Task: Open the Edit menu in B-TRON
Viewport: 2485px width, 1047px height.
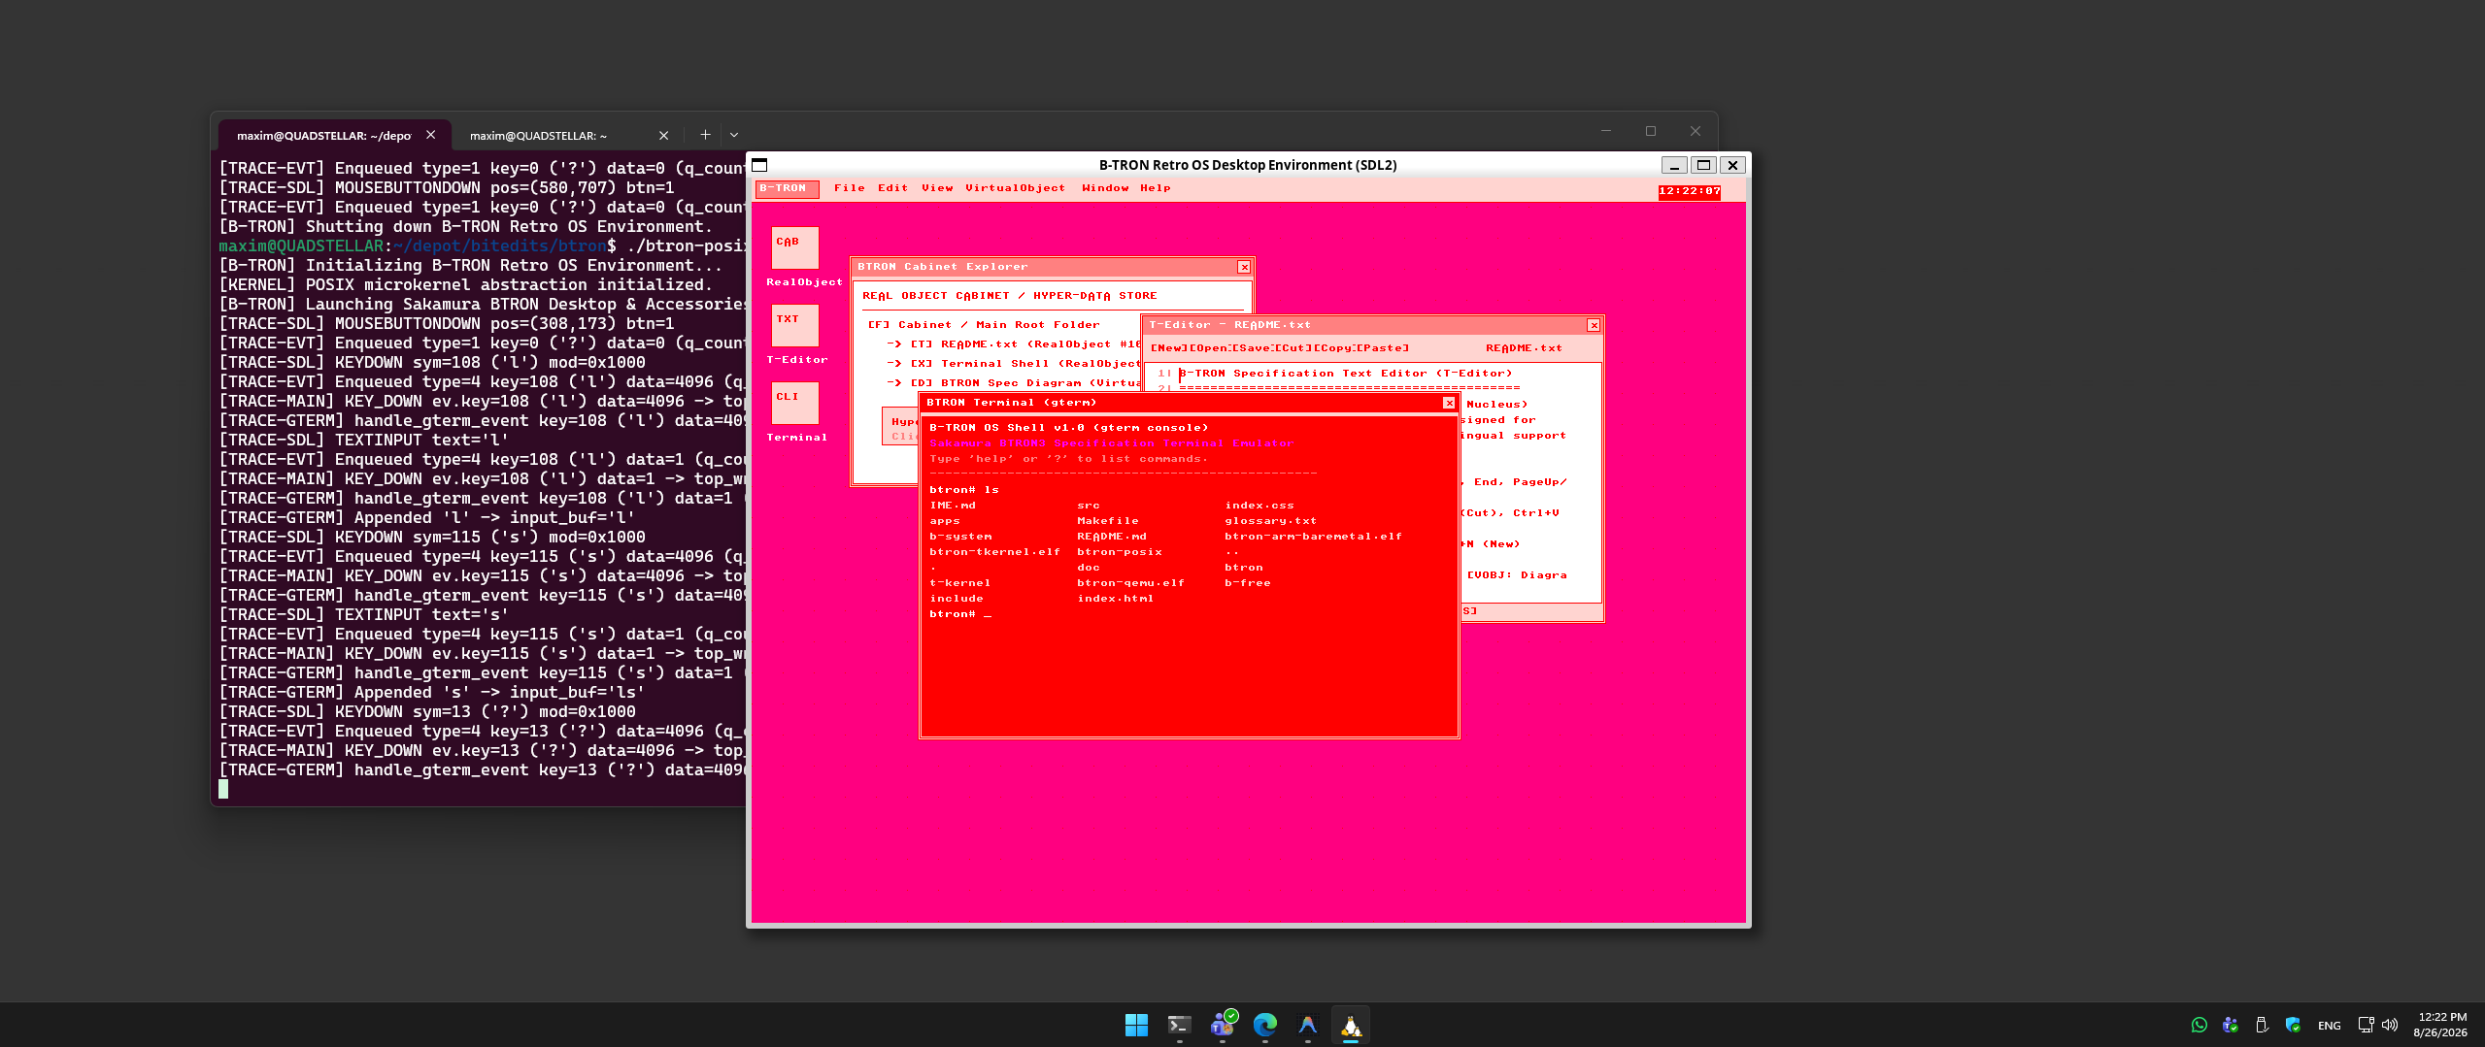Action: 892,188
